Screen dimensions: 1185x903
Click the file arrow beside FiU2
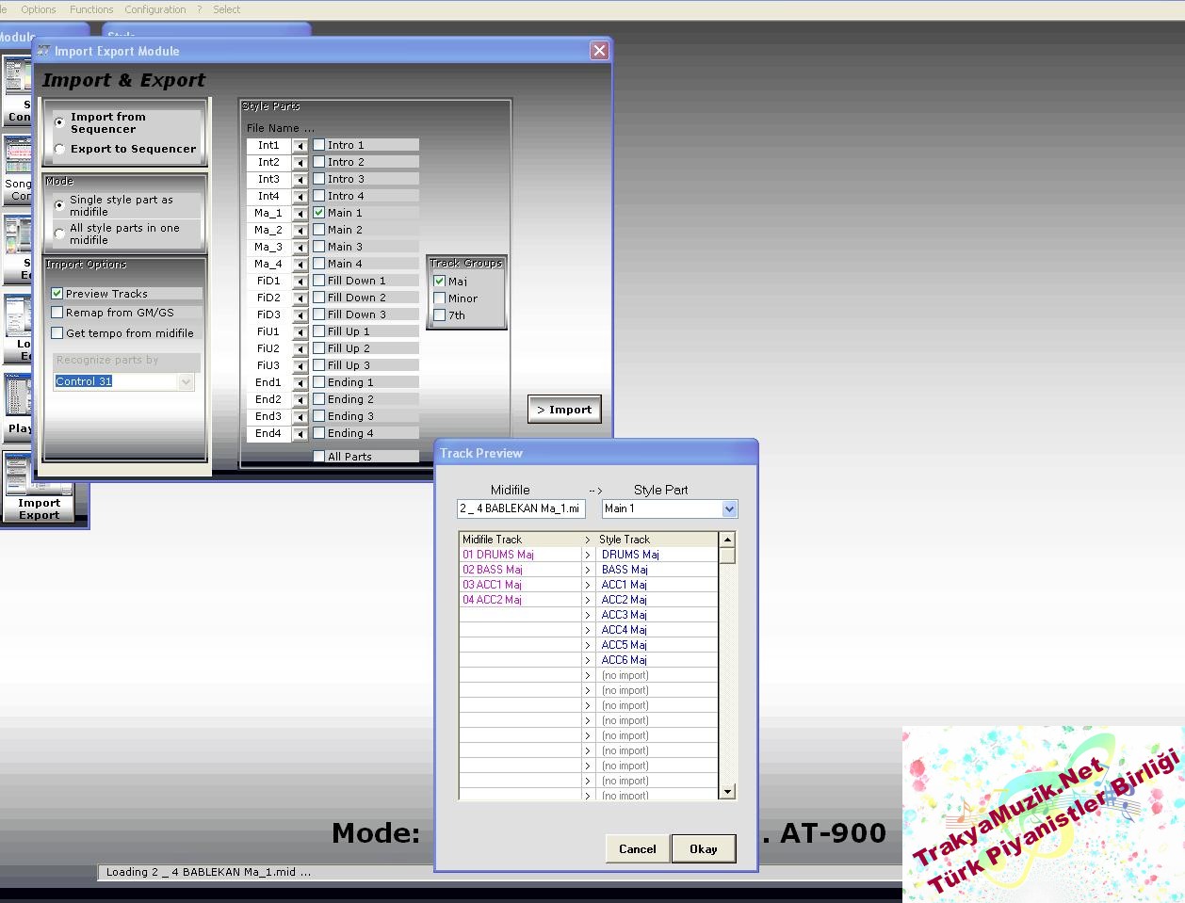300,349
